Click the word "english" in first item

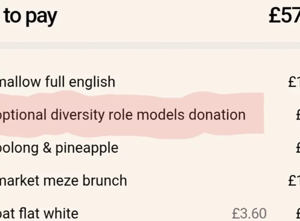(92, 82)
